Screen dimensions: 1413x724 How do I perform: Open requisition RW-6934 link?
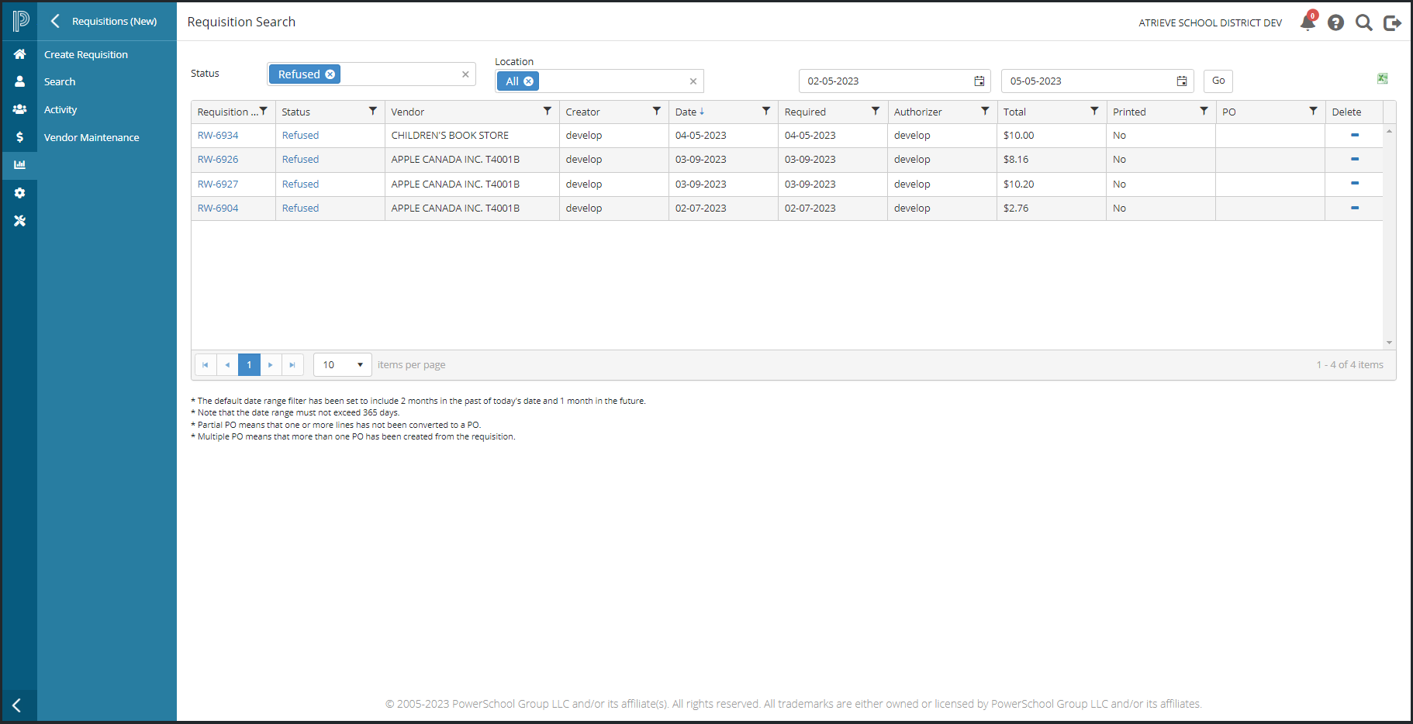click(218, 136)
